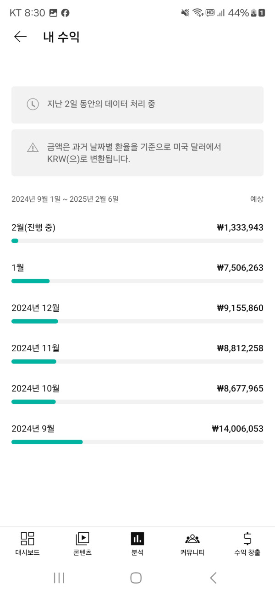
Task: Tap the 2024년 12월 progress bar
Action: click(137, 321)
